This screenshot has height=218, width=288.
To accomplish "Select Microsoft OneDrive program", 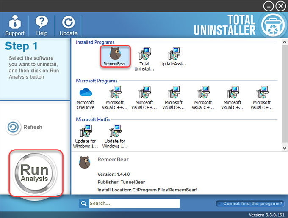I will [x=85, y=98].
